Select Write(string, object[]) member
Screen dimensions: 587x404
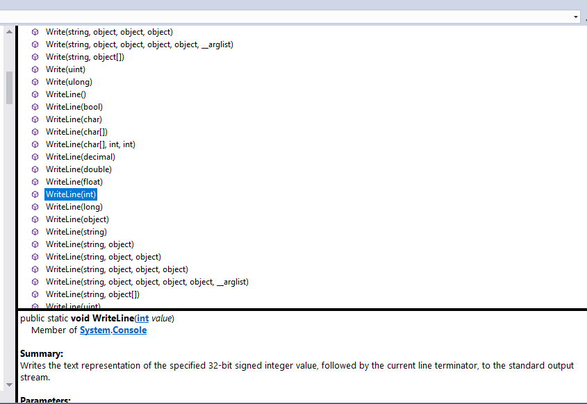click(85, 57)
